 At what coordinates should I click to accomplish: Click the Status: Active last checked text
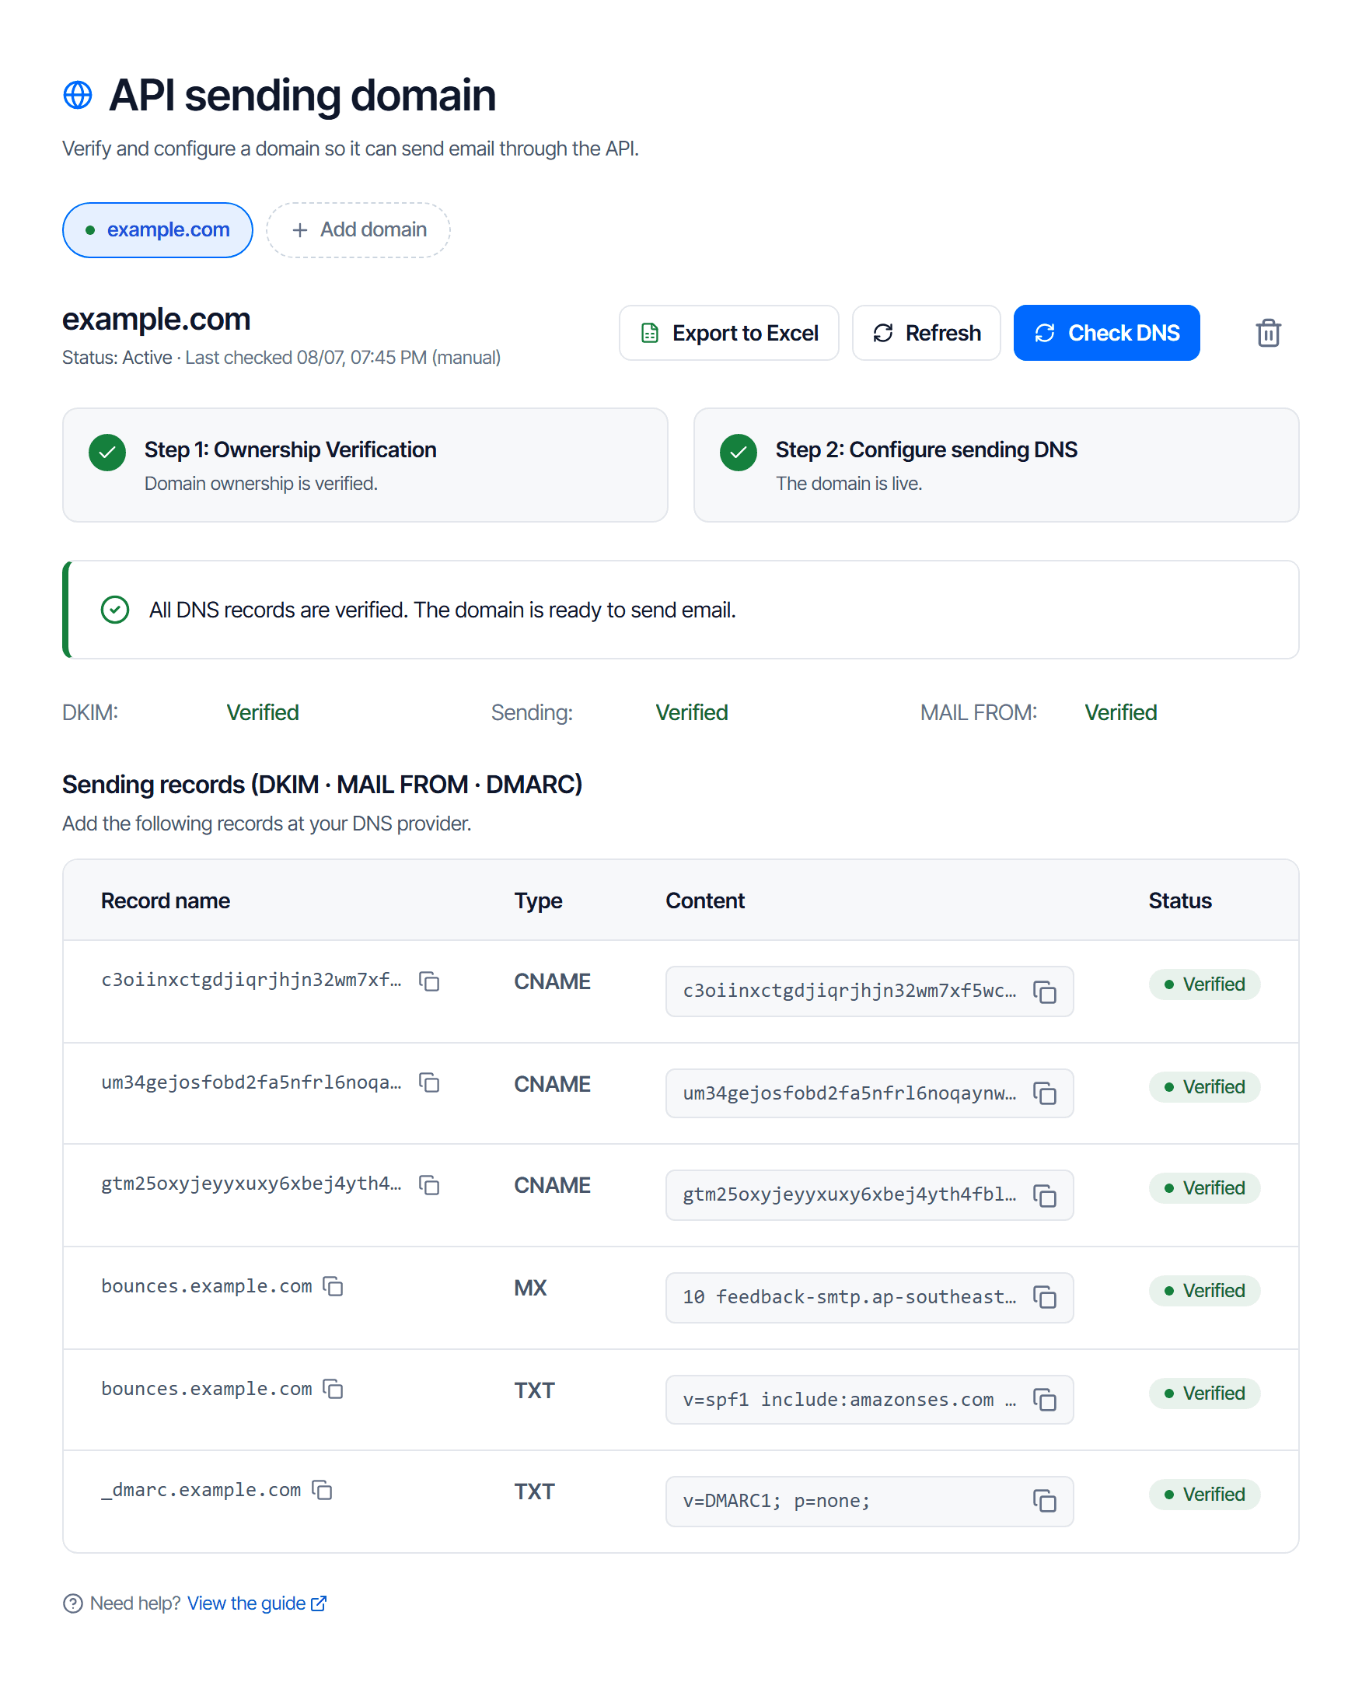tap(281, 357)
